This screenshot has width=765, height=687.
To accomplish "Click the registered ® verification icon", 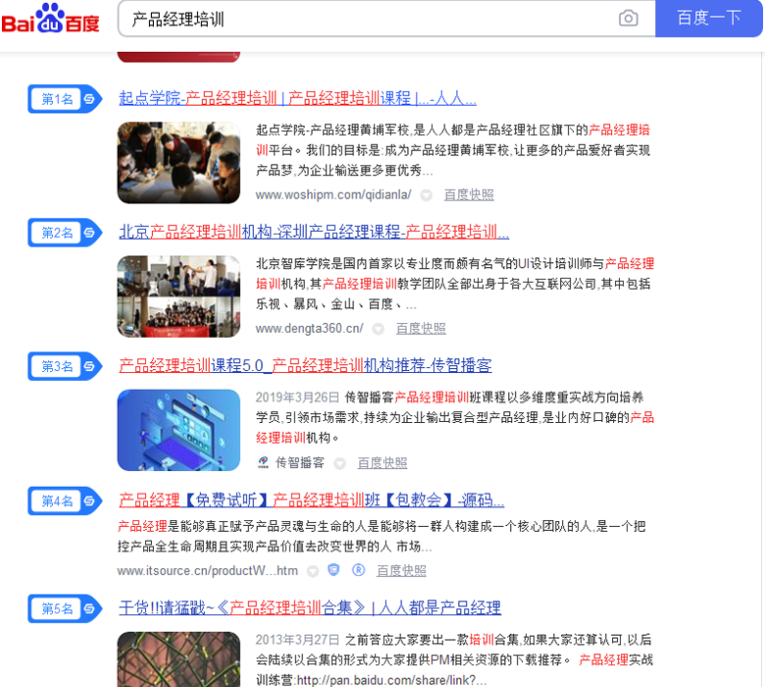I will [358, 570].
